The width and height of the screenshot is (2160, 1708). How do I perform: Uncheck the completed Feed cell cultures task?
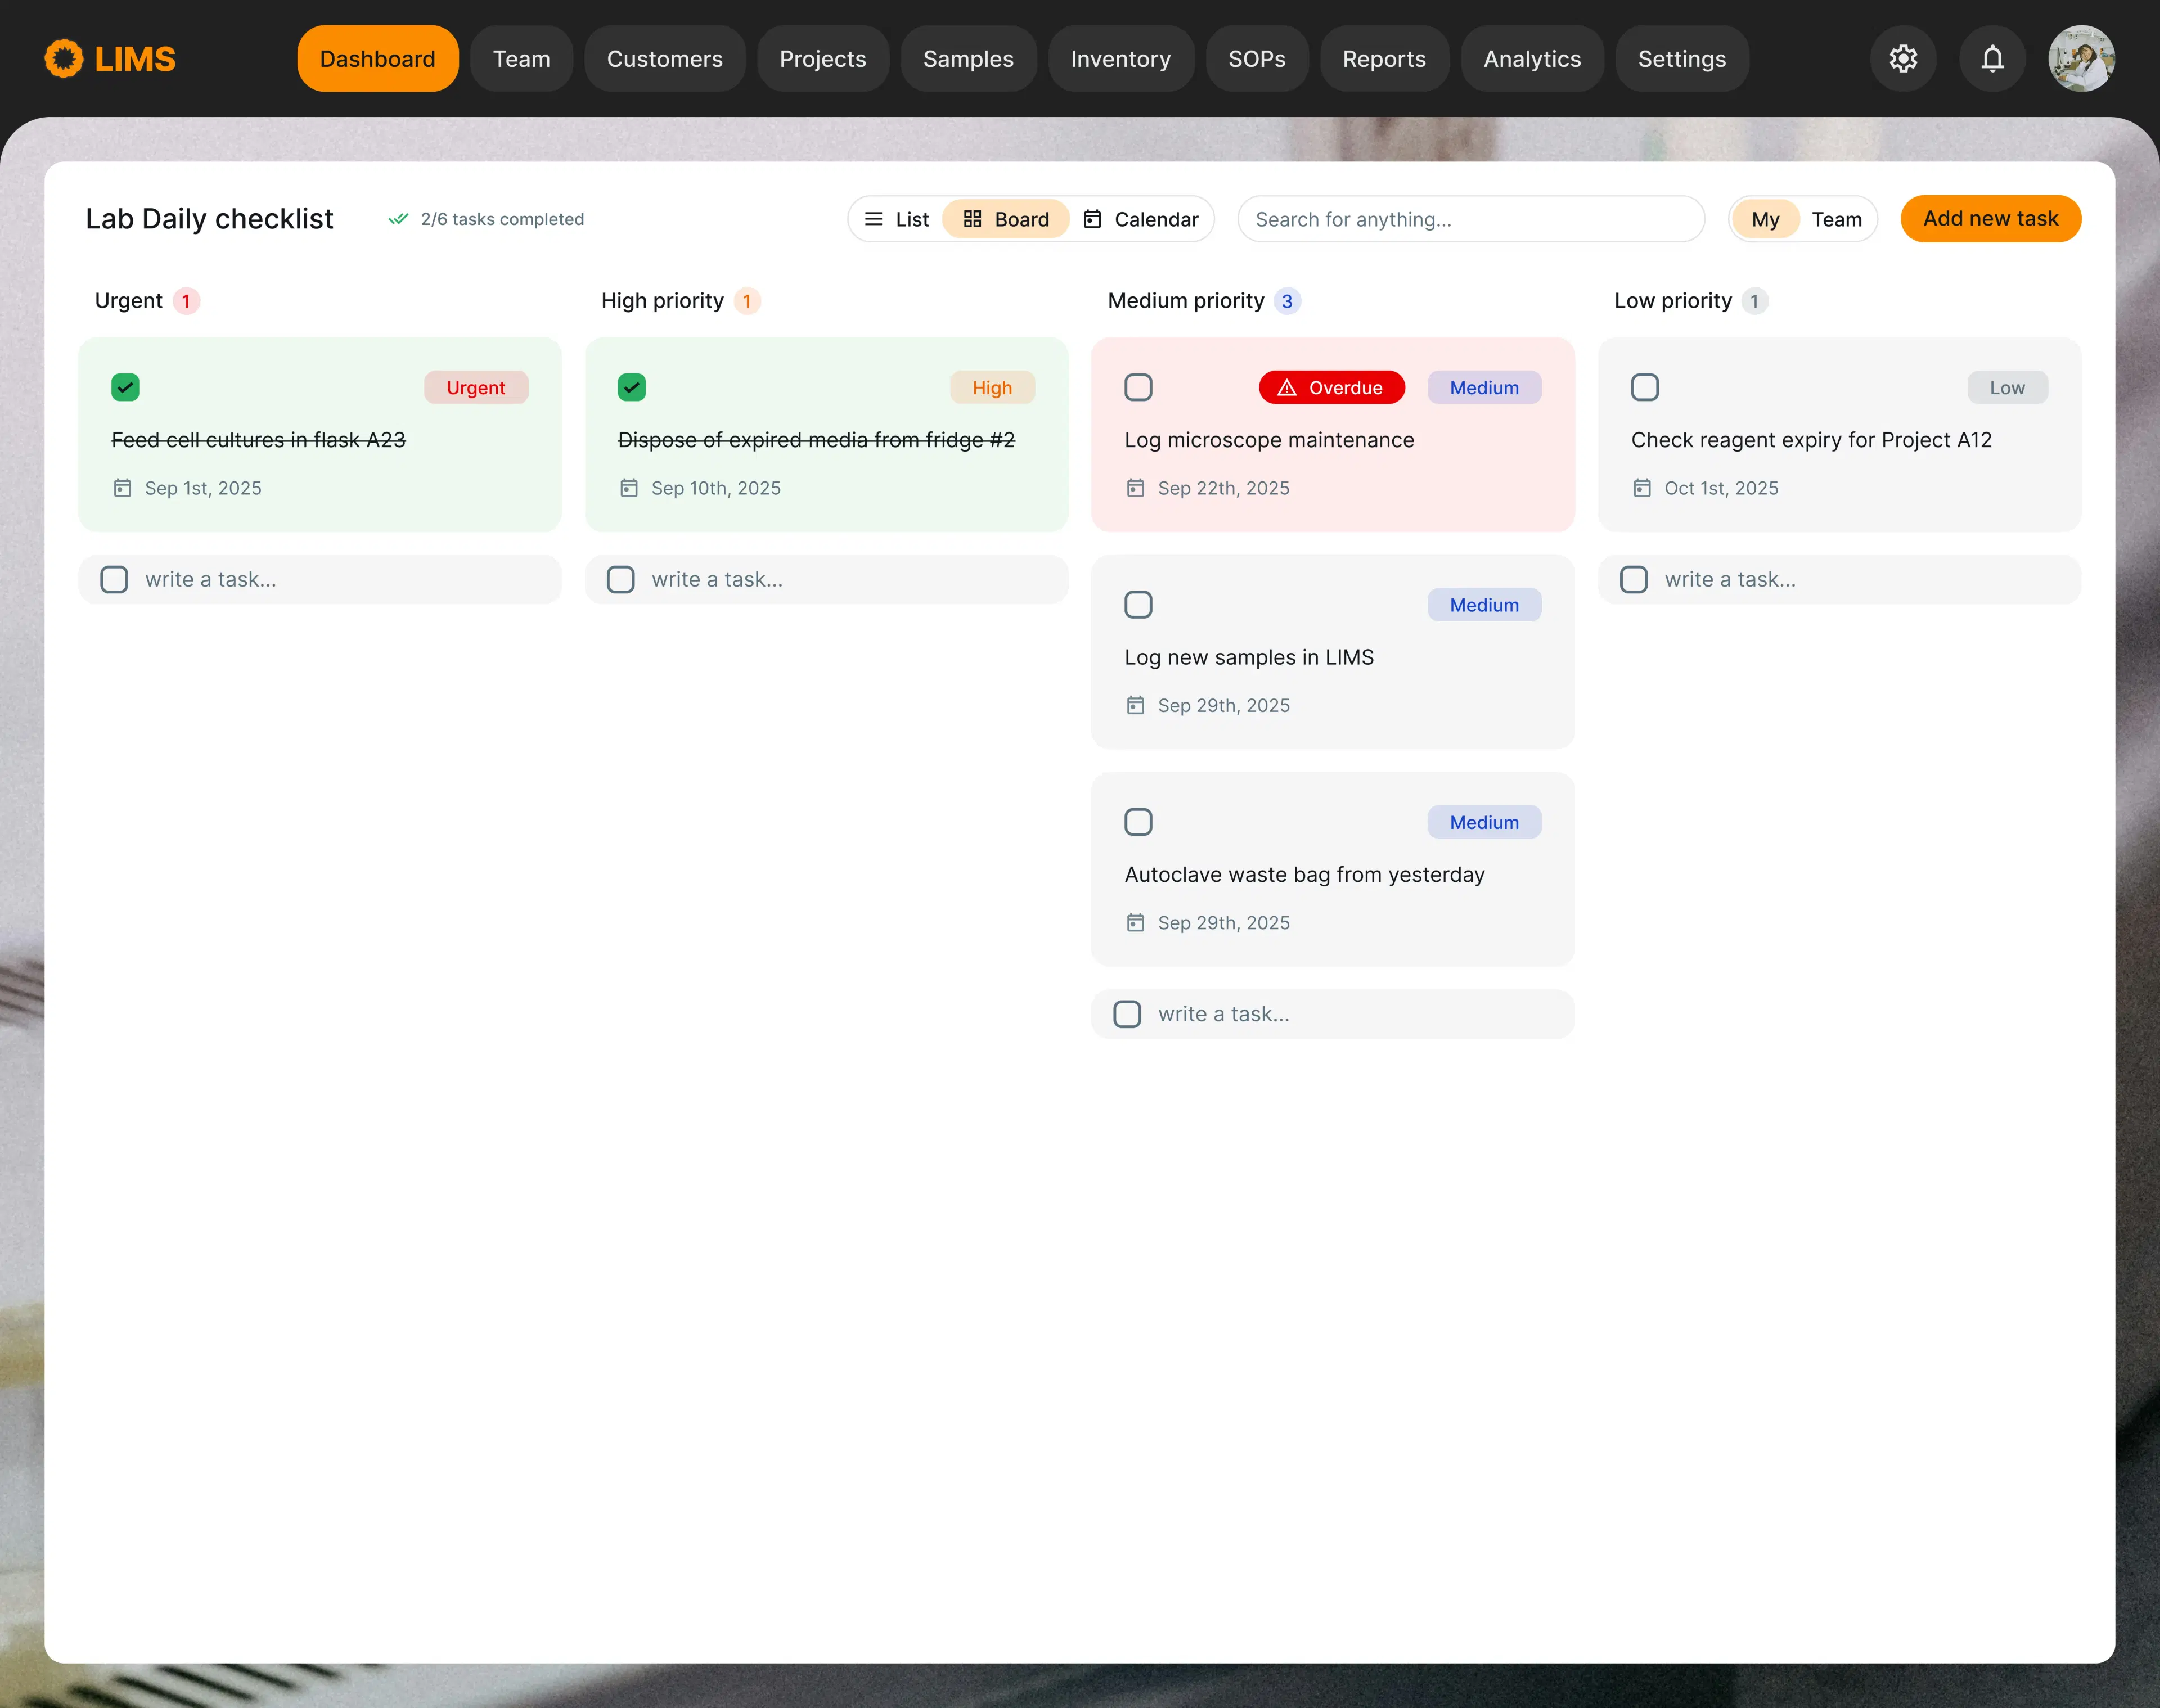125,387
